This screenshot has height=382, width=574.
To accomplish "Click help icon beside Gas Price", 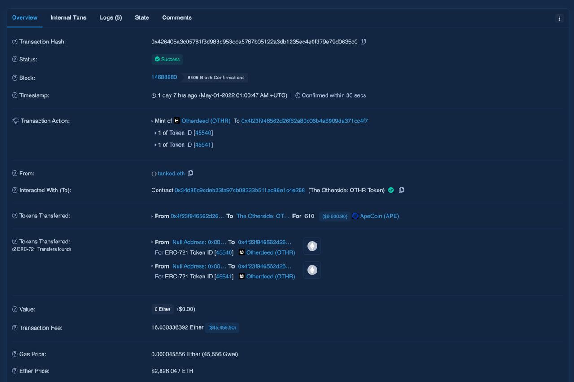I will coord(15,354).
